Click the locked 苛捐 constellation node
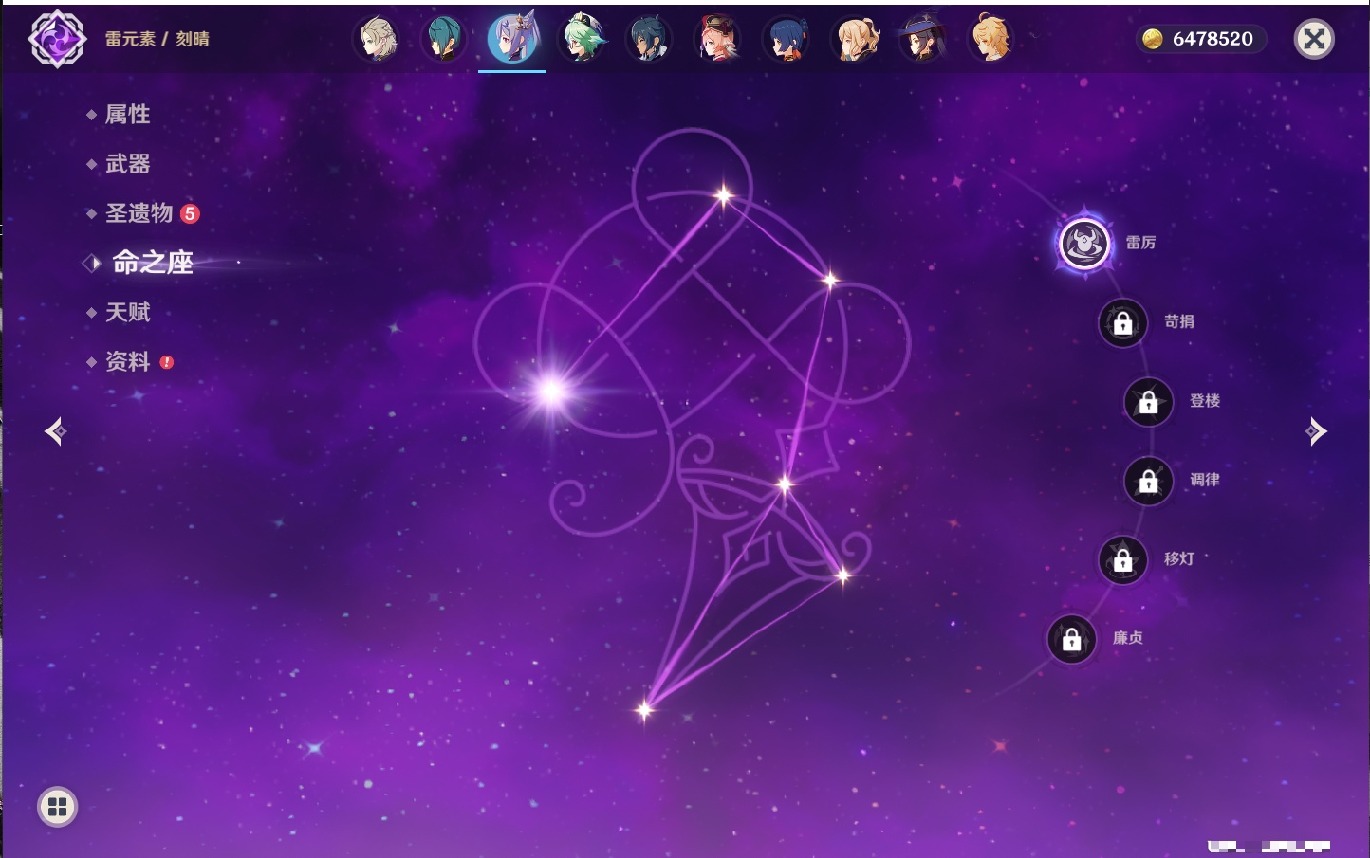The image size is (1370, 858). [x=1123, y=323]
